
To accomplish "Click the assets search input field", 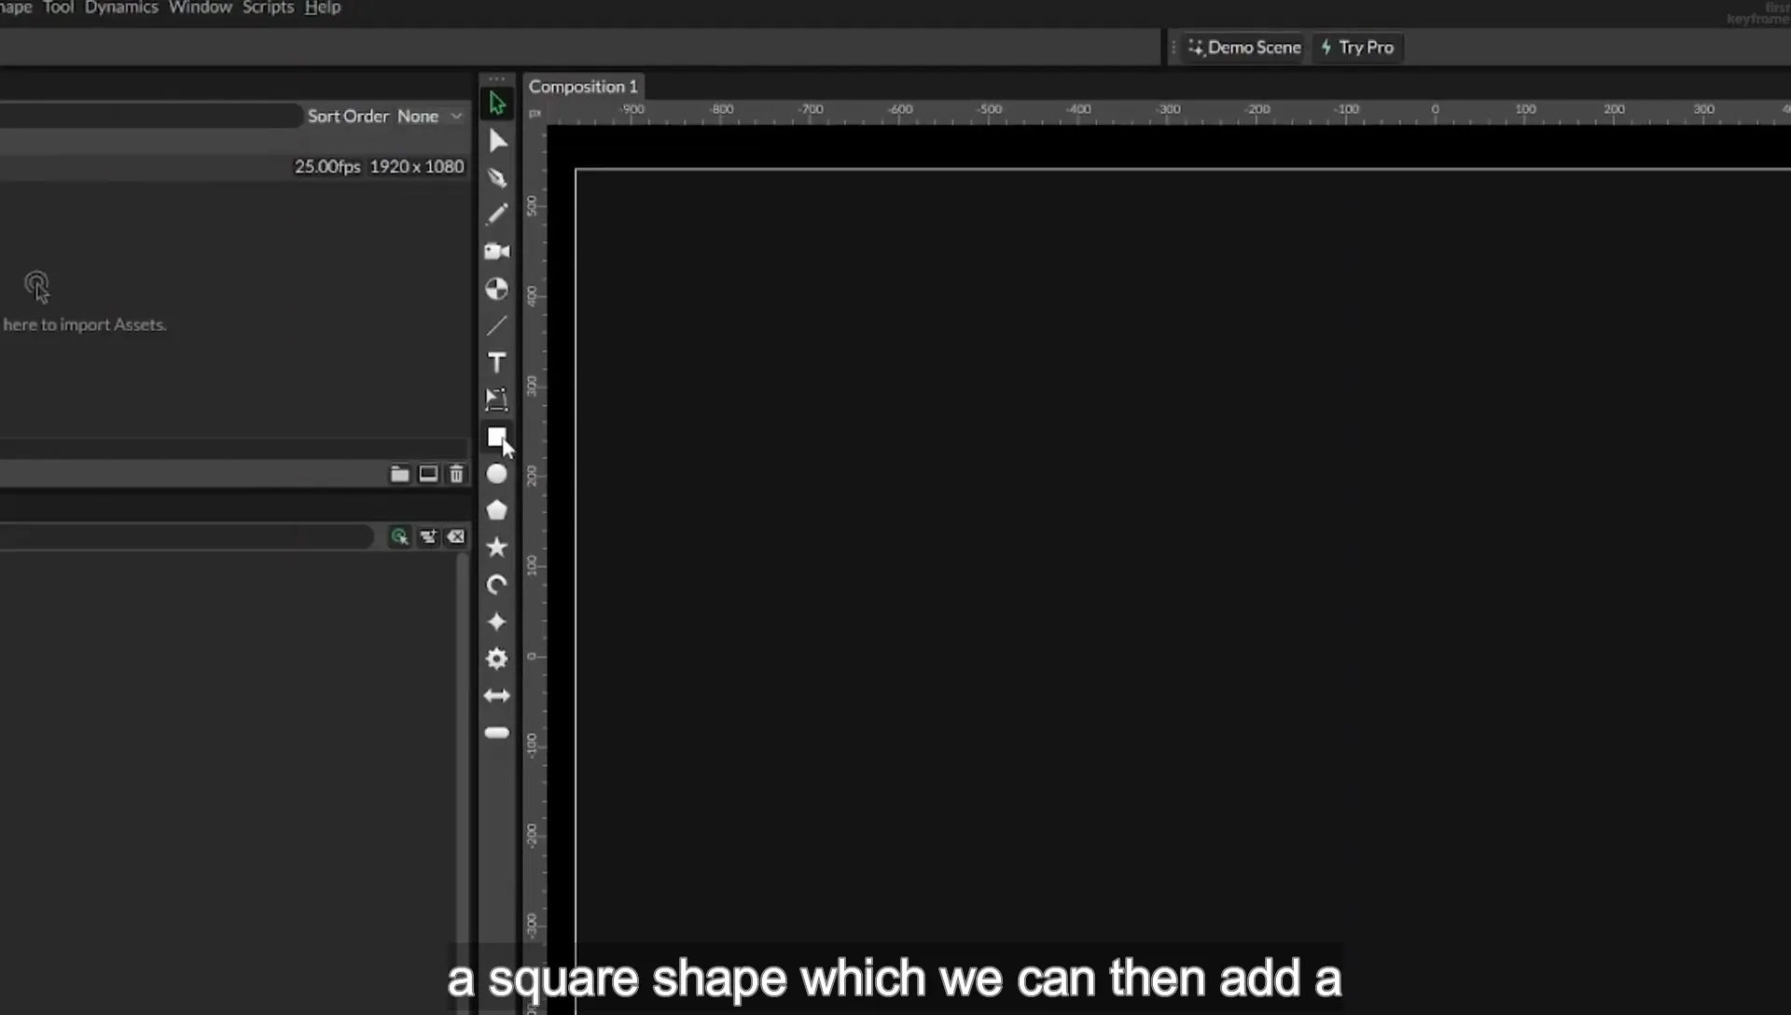I will 149,116.
